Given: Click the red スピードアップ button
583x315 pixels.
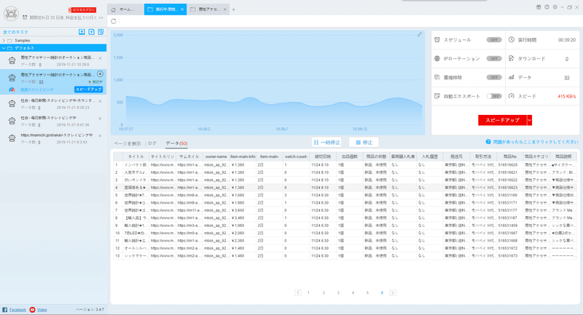Looking at the screenshot, I should (502, 120).
